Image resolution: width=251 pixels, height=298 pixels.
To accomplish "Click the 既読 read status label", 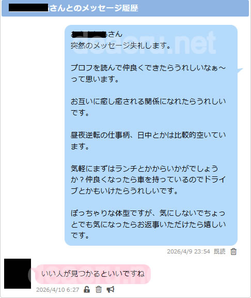I will click(219, 251).
